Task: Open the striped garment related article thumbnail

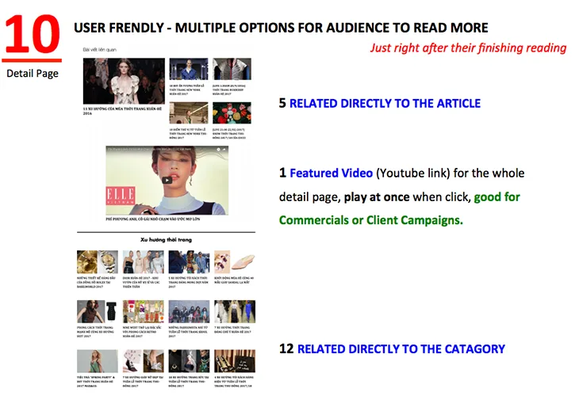Action: pos(232,69)
